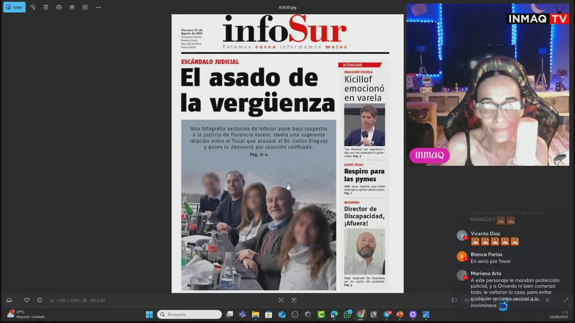Open the purple circle taskbar app
Viewport: 575px width, 323px height.
click(x=413, y=314)
